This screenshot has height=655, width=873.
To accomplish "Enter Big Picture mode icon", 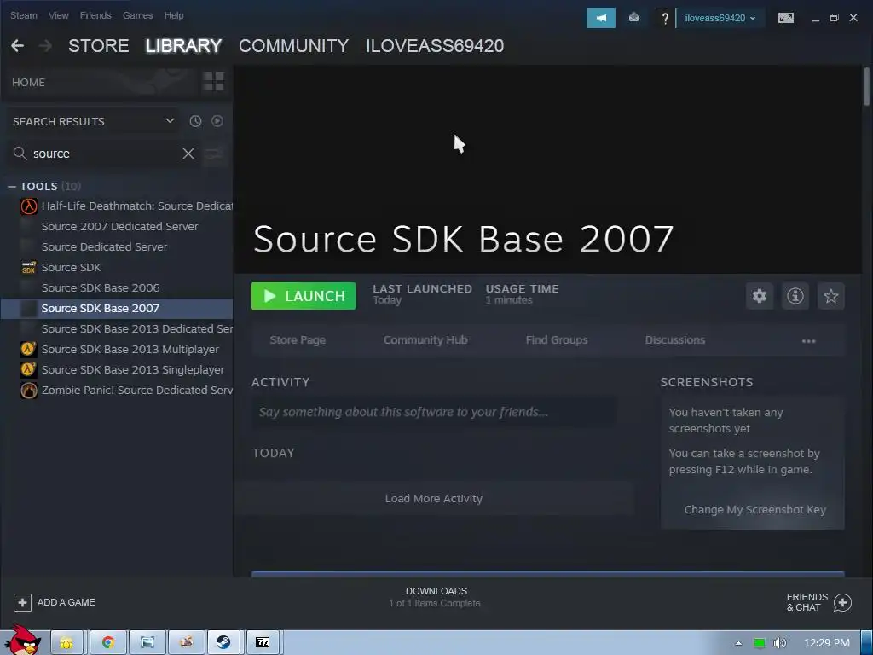I will click(785, 18).
